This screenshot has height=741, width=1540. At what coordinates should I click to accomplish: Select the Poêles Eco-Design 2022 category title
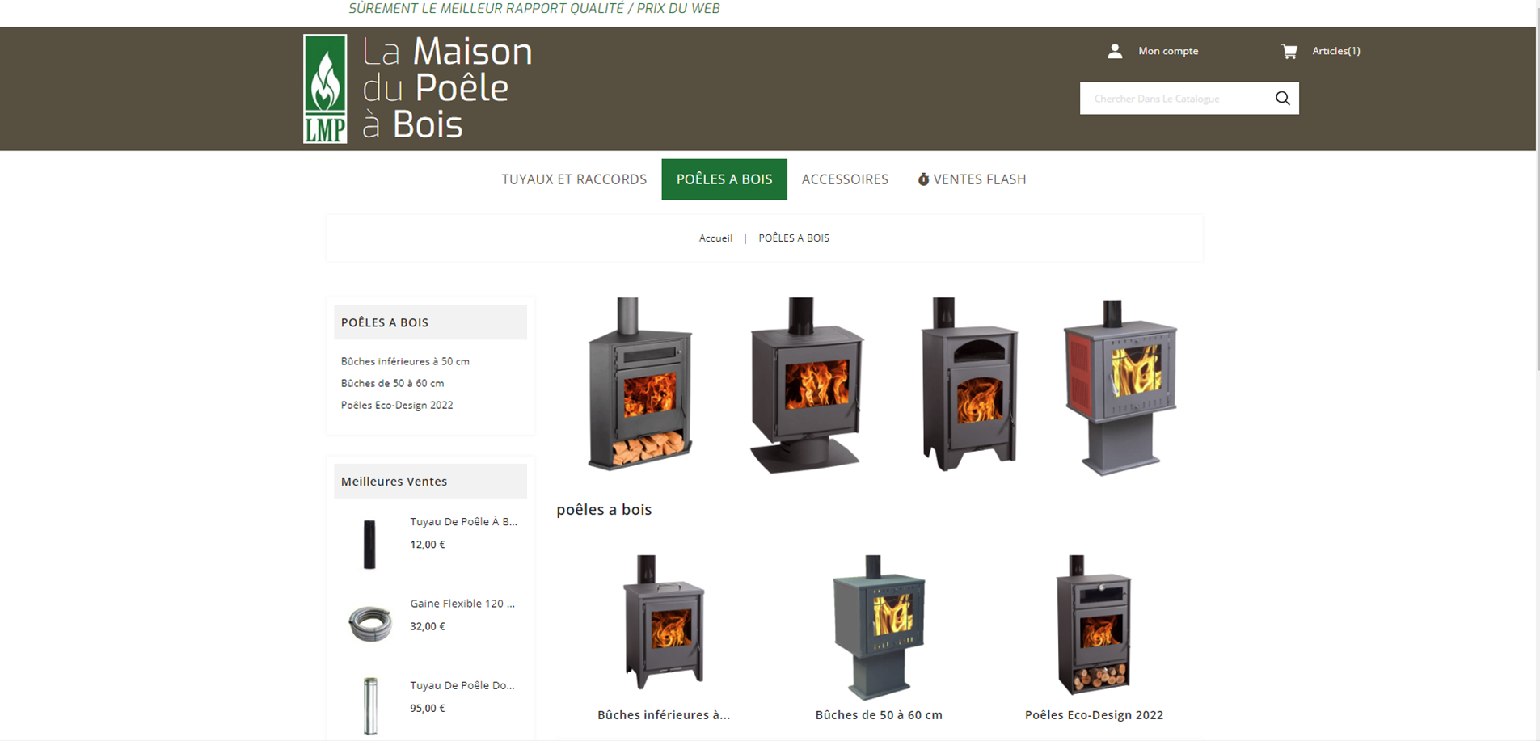(x=1094, y=715)
